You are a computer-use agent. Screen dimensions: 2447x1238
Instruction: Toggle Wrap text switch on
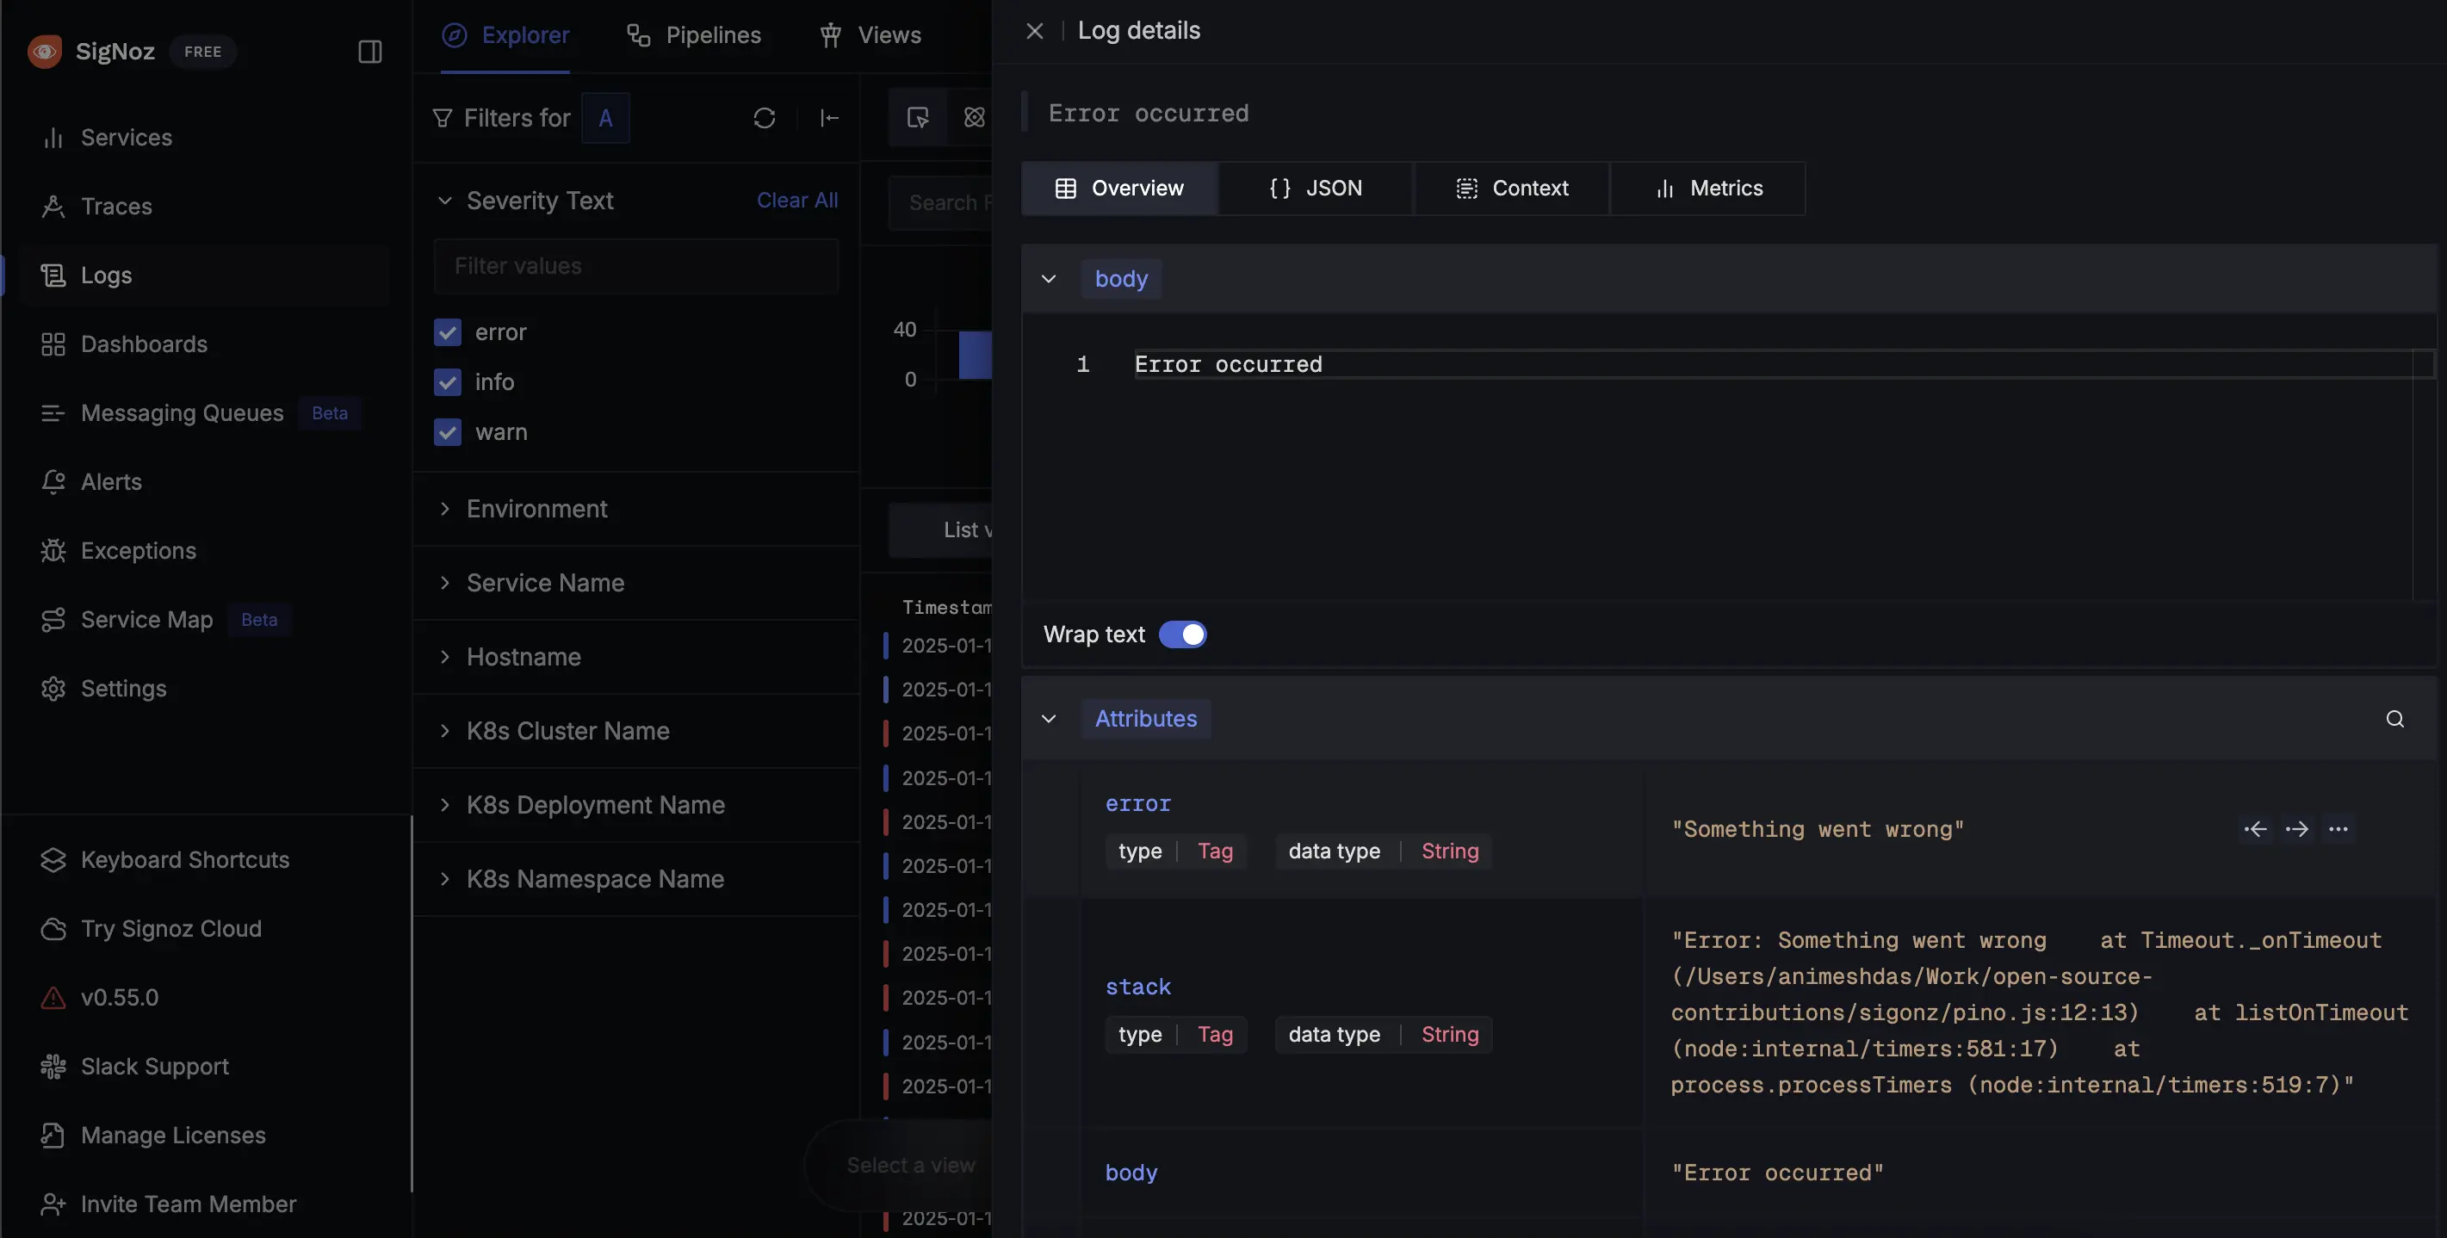(x=1184, y=634)
